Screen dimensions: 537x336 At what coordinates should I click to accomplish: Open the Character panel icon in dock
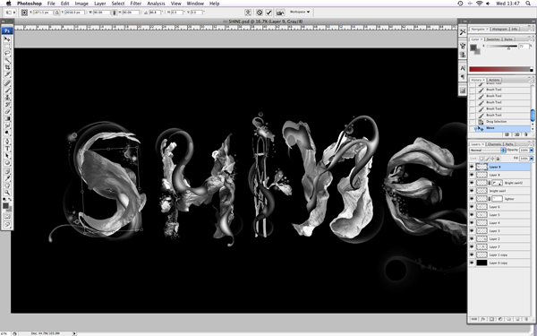coord(463,68)
